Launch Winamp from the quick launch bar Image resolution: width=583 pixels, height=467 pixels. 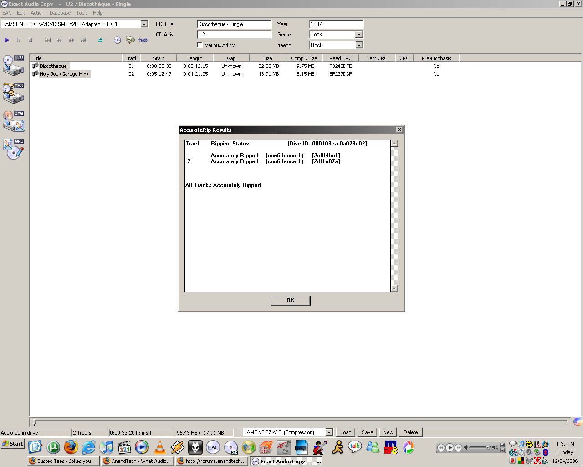[x=178, y=447]
